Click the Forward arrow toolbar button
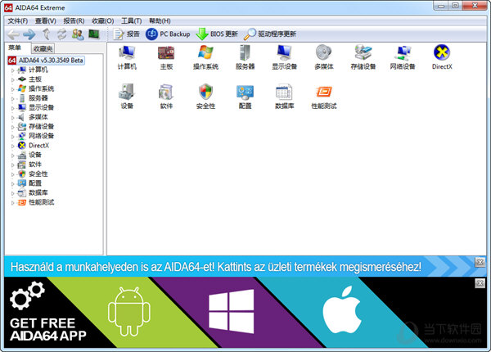Screen dimensions: 491x352 click(x=29, y=34)
